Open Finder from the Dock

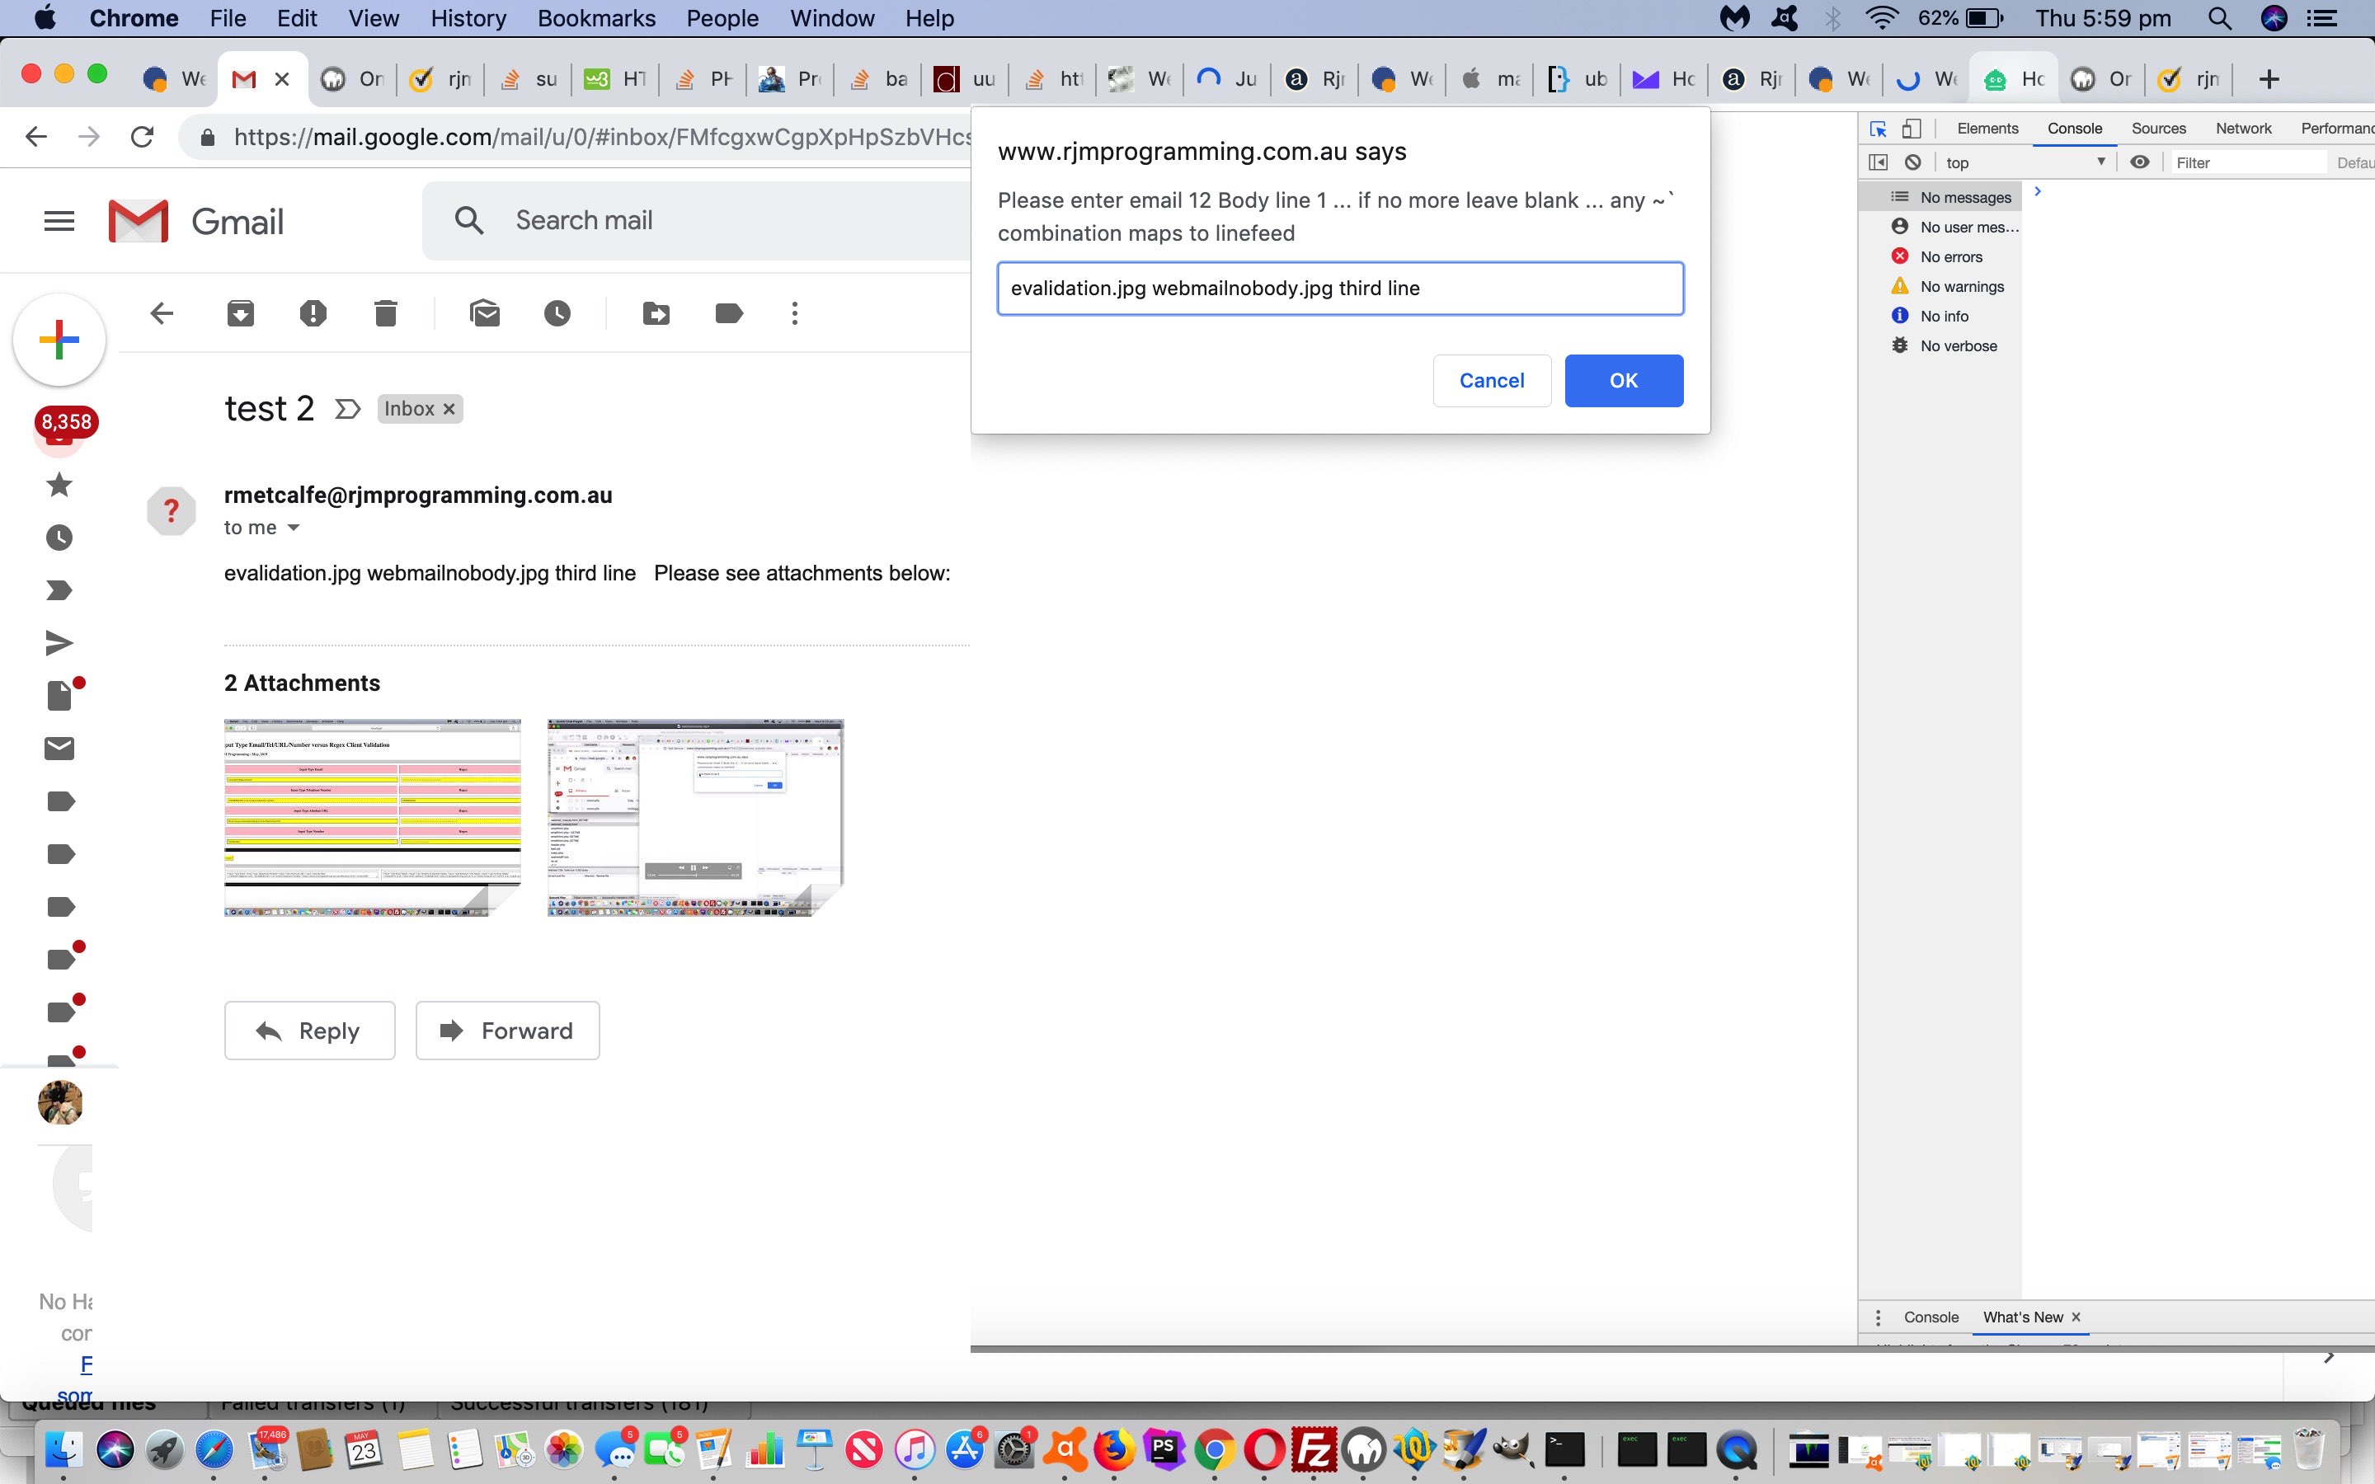coord(63,1449)
